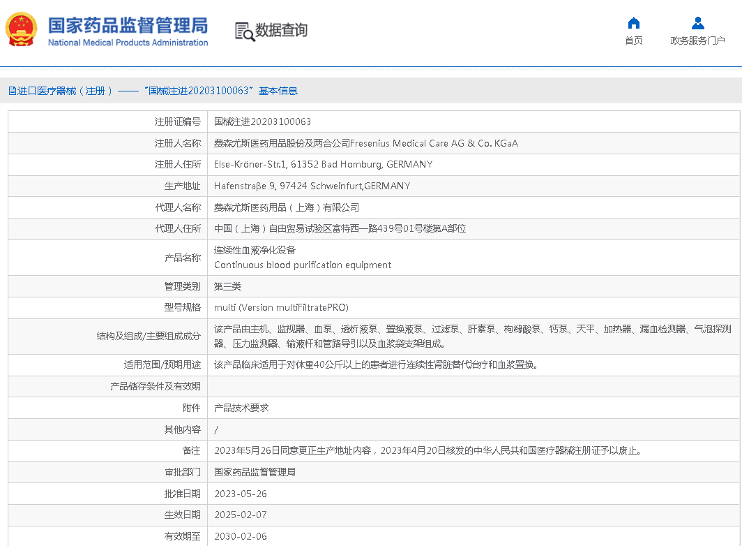Click the 国家药品监督管理局 site title
Image resolution: width=742 pixels, height=546 pixels.
[128, 26]
